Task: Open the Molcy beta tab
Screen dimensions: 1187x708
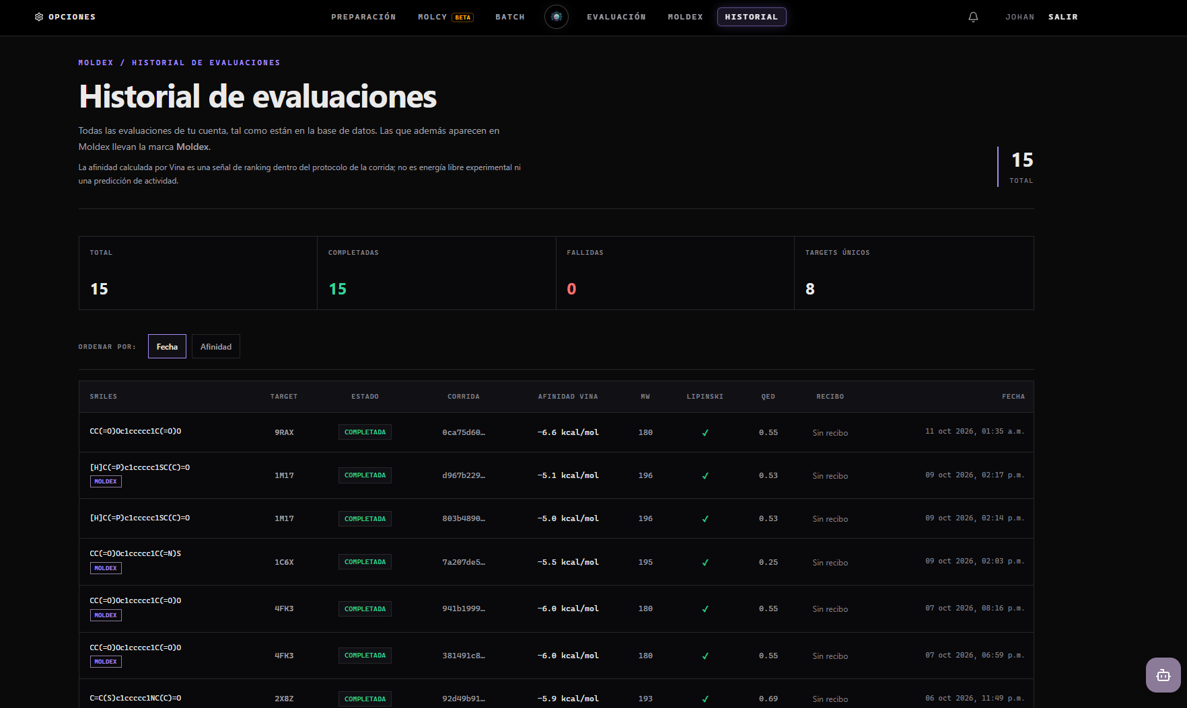Action: click(445, 17)
